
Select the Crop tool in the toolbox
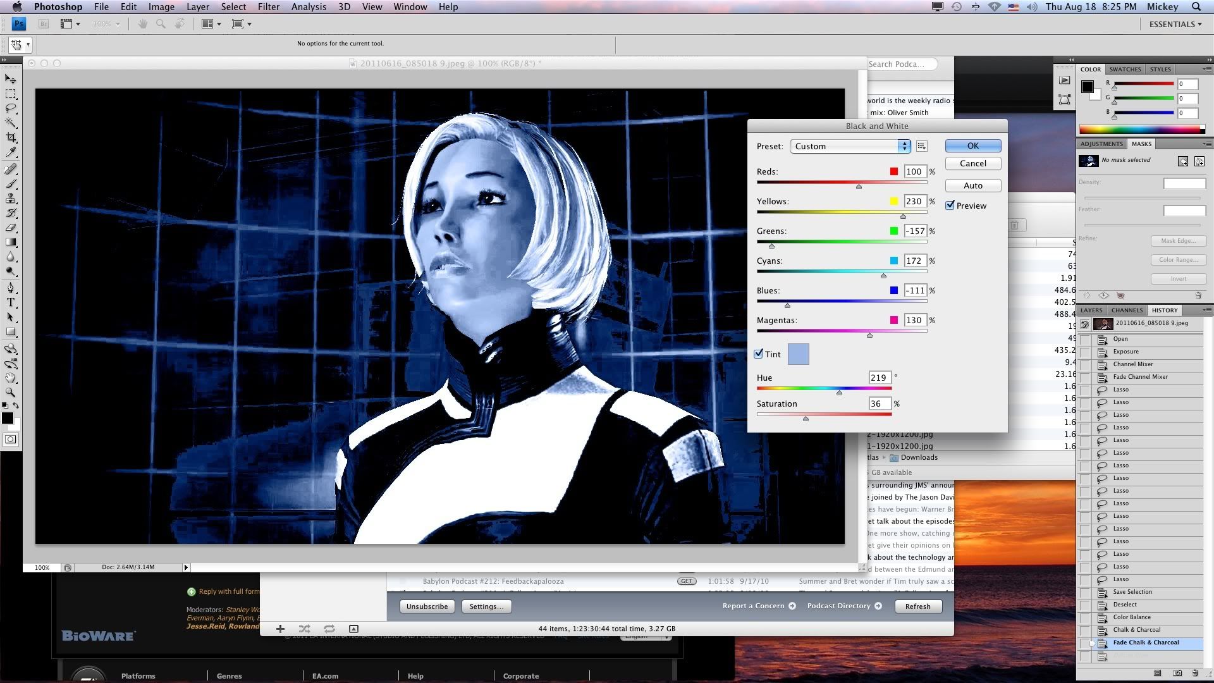tap(11, 138)
